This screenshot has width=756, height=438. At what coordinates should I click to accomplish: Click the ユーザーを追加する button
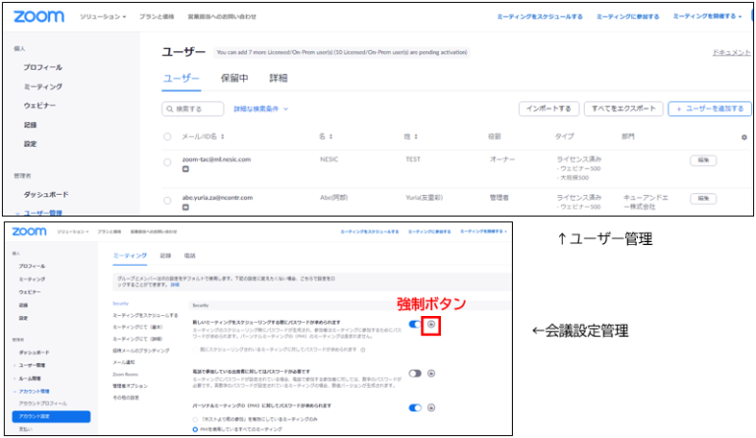[x=708, y=109]
